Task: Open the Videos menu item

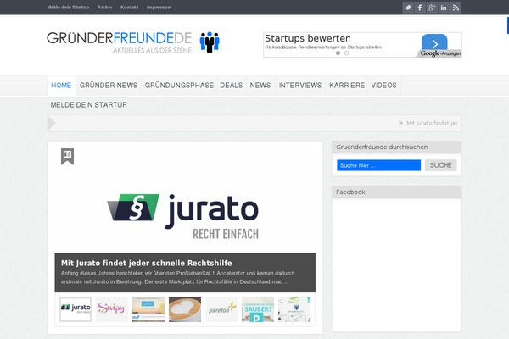Action: coord(383,86)
